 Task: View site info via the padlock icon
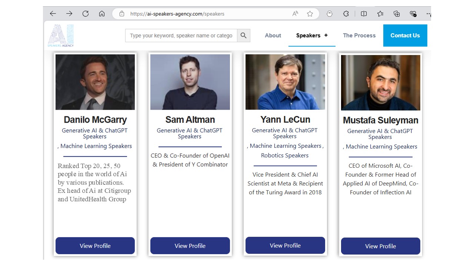point(122,14)
